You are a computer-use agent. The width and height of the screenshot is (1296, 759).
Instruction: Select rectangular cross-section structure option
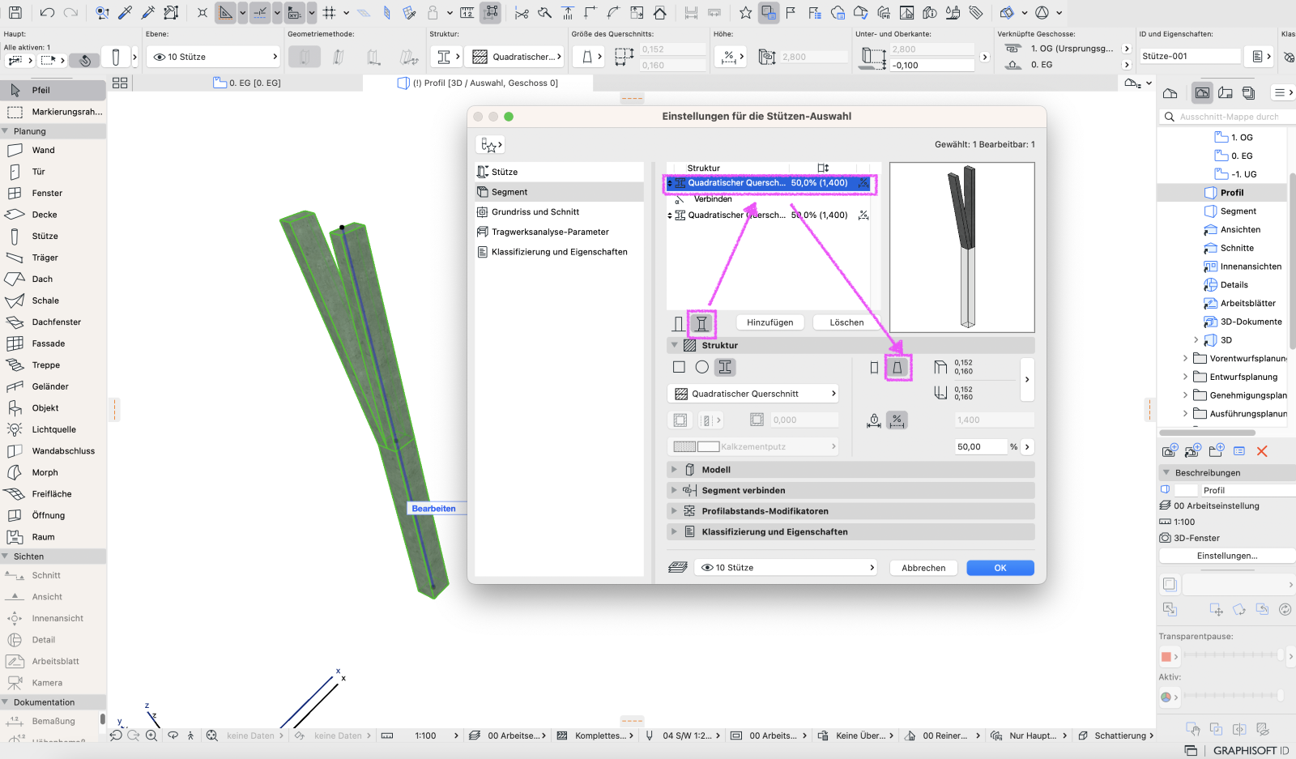tap(680, 368)
